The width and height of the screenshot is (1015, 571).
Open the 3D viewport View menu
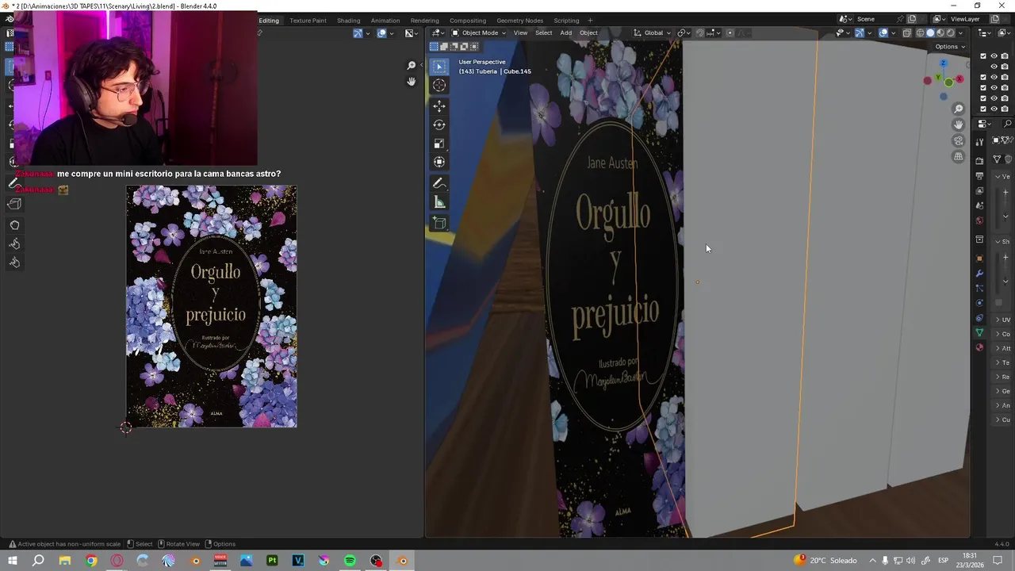[520, 33]
